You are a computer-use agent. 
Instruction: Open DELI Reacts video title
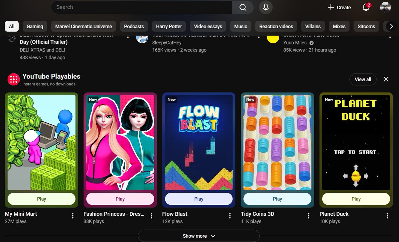[x=66, y=39]
